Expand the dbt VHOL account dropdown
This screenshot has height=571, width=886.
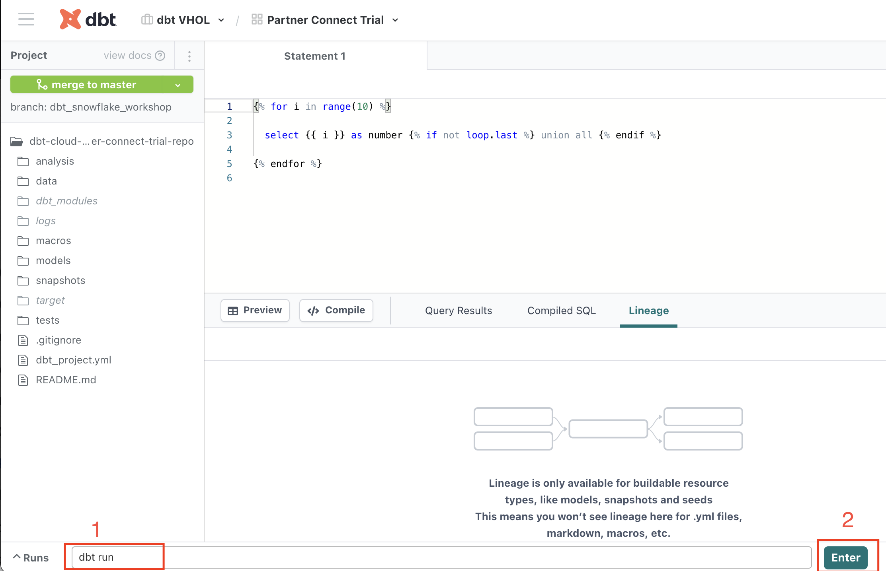[221, 20]
